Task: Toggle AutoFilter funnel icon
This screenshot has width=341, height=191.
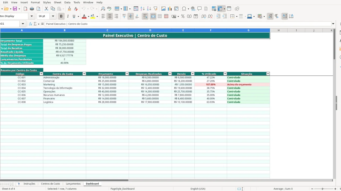Action: point(155,9)
